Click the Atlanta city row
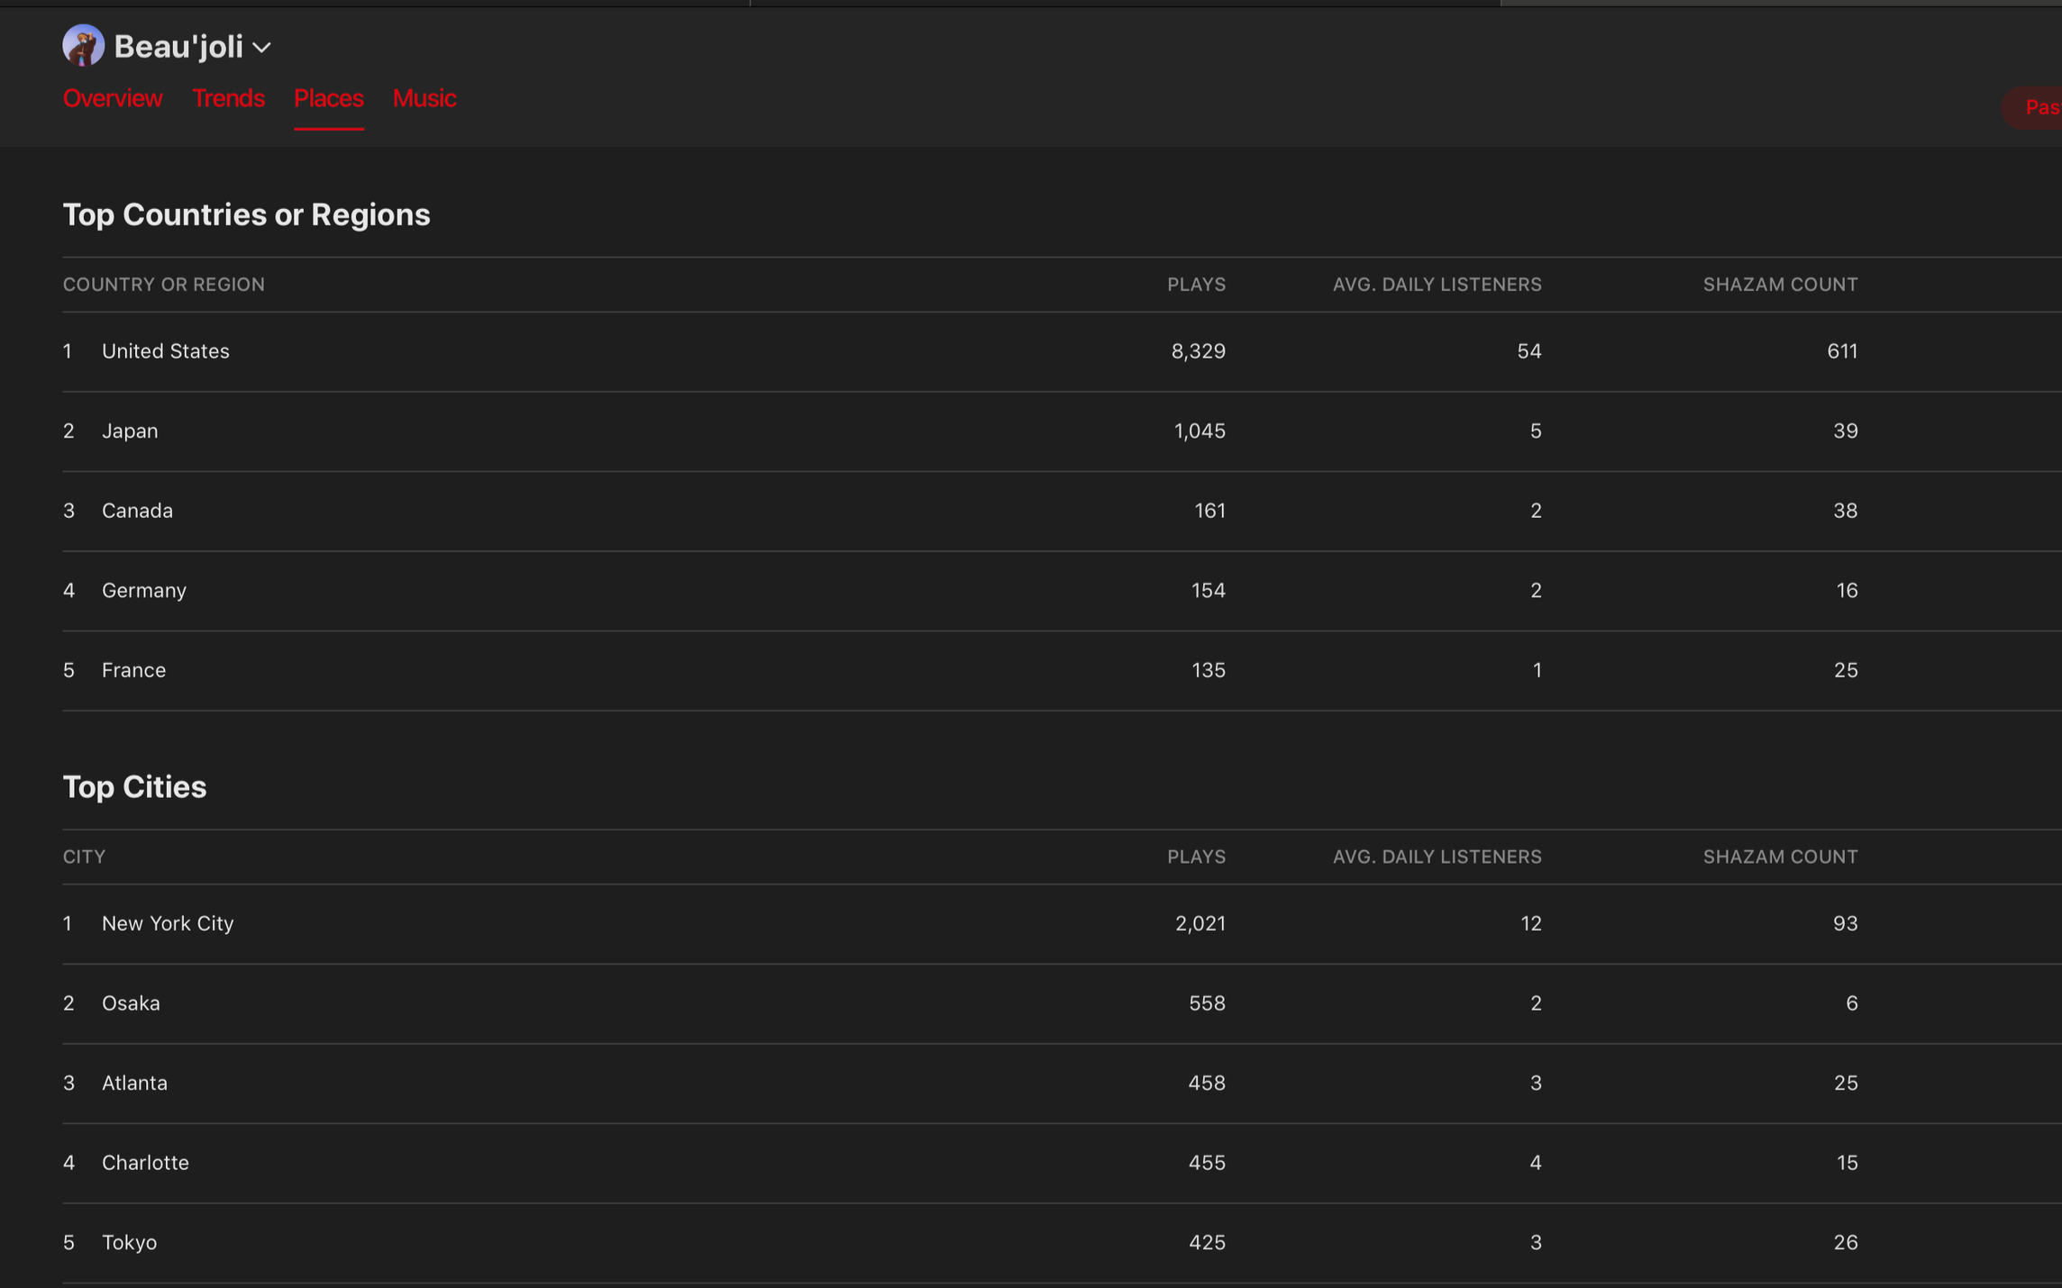This screenshot has height=1288, width=2062. [x=1062, y=1084]
